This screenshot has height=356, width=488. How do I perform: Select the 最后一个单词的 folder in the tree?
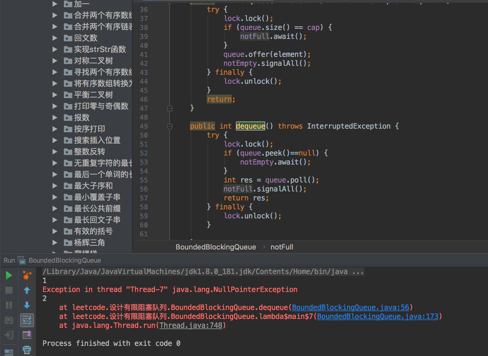pyautogui.click(x=103, y=174)
